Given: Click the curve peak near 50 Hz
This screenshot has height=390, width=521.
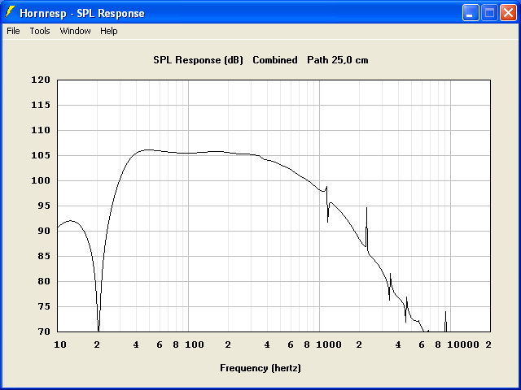Looking at the screenshot, I should coord(148,149).
